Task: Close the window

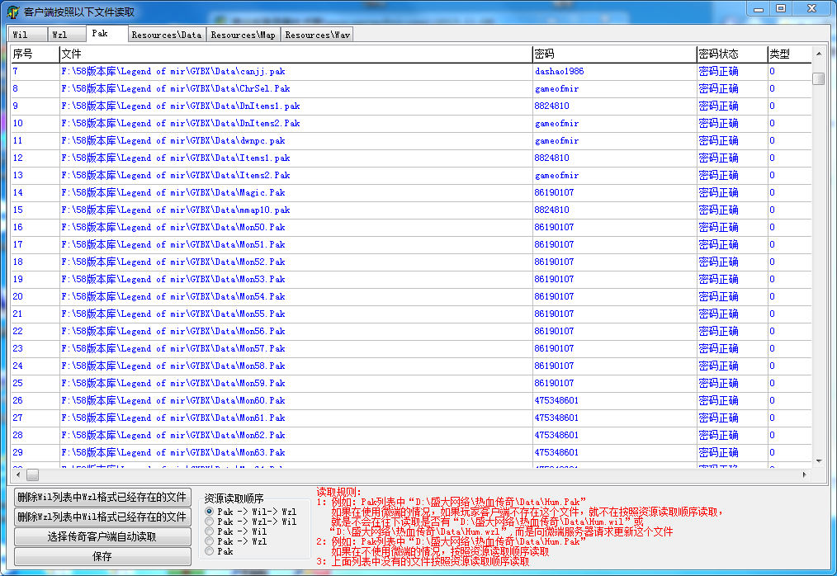Action: tap(811, 8)
